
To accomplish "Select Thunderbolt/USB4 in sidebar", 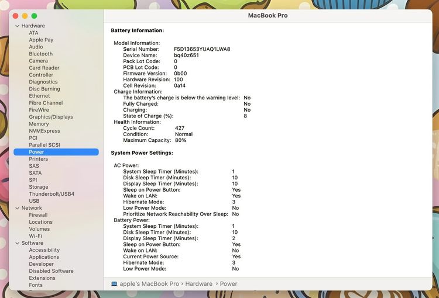I will pyautogui.click(x=52, y=194).
